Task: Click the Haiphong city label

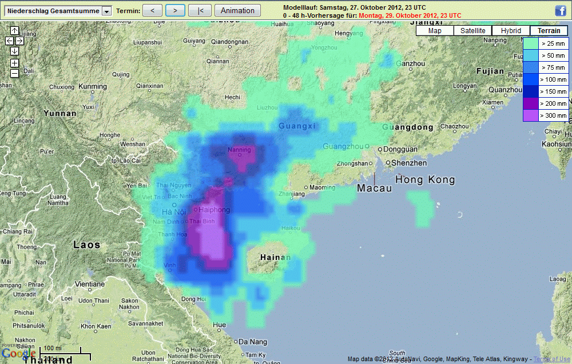Action: pos(214,210)
